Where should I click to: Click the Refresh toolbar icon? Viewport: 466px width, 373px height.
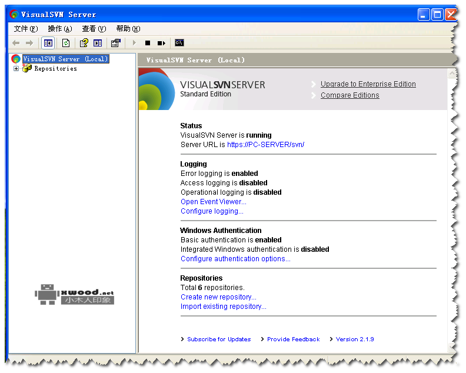pyautogui.click(x=66, y=43)
